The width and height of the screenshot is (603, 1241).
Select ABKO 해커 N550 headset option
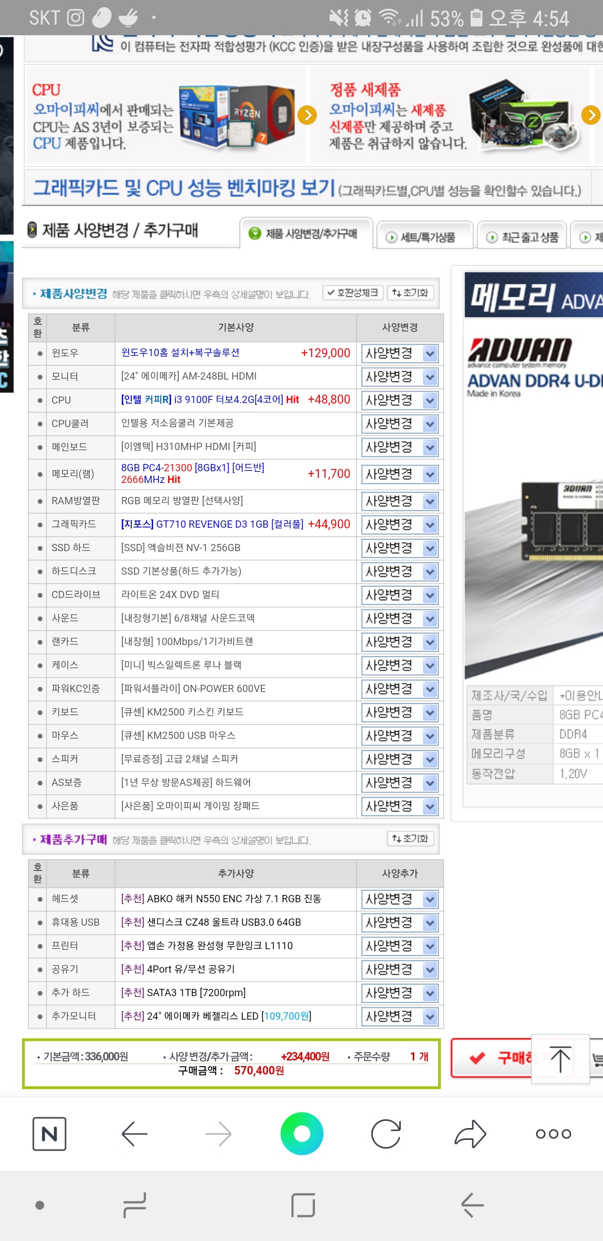point(221,899)
